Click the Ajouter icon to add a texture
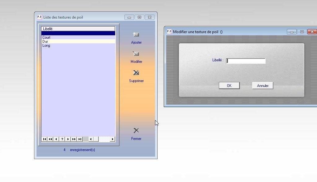The image size is (317, 182). point(136,35)
